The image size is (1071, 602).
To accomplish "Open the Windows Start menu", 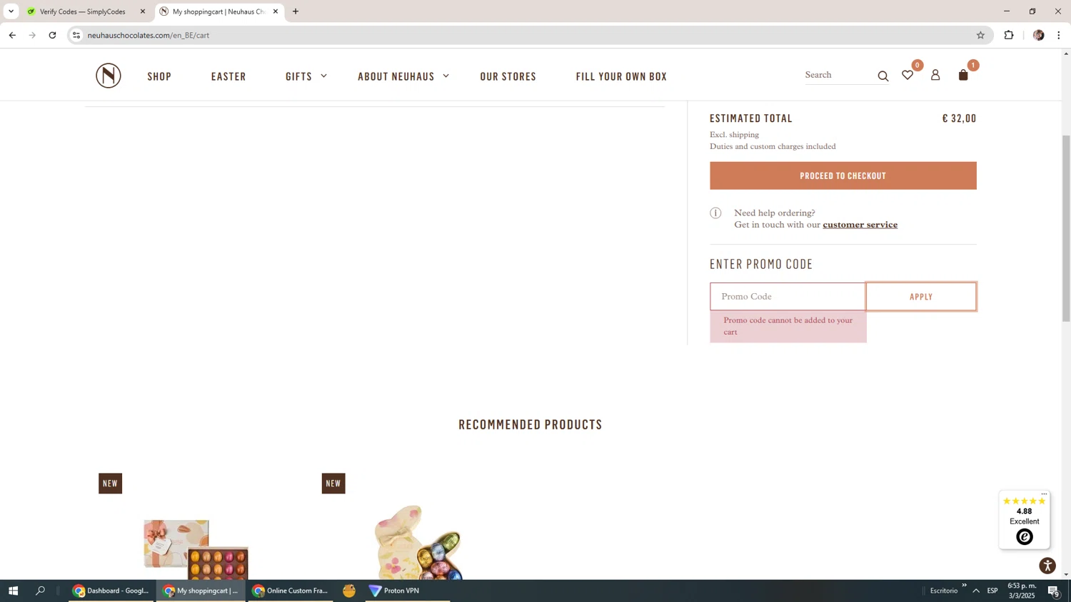I will (x=13, y=591).
